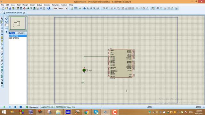Click the Home Page icon in toolbar
205x115 pixels.
[18, 8]
